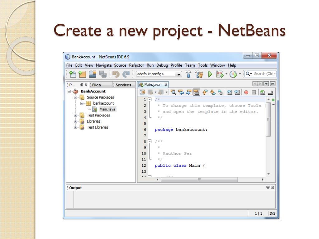Click the editor horizontal scrollbar thumb
Viewport: 319px width, 239px height.
[x=199, y=180]
